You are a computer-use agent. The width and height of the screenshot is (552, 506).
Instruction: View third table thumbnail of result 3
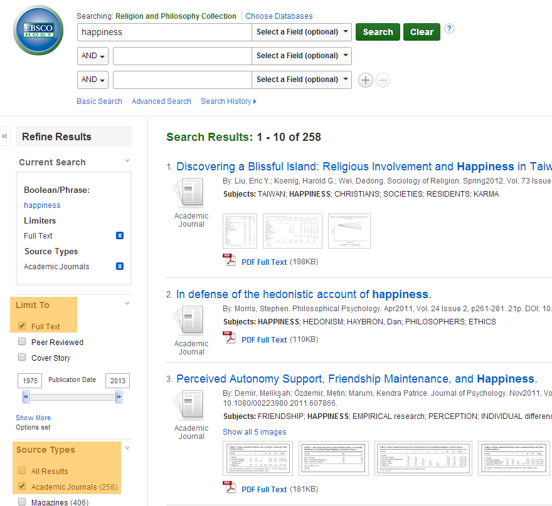[x=423, y=458]
